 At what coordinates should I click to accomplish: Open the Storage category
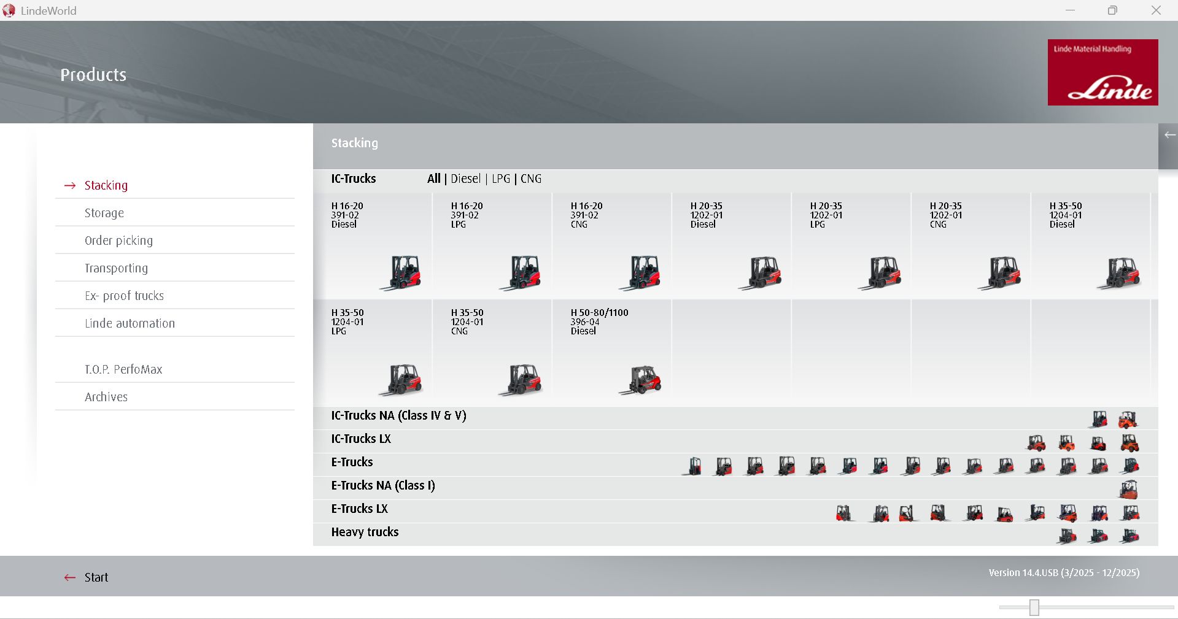point(104,213)
